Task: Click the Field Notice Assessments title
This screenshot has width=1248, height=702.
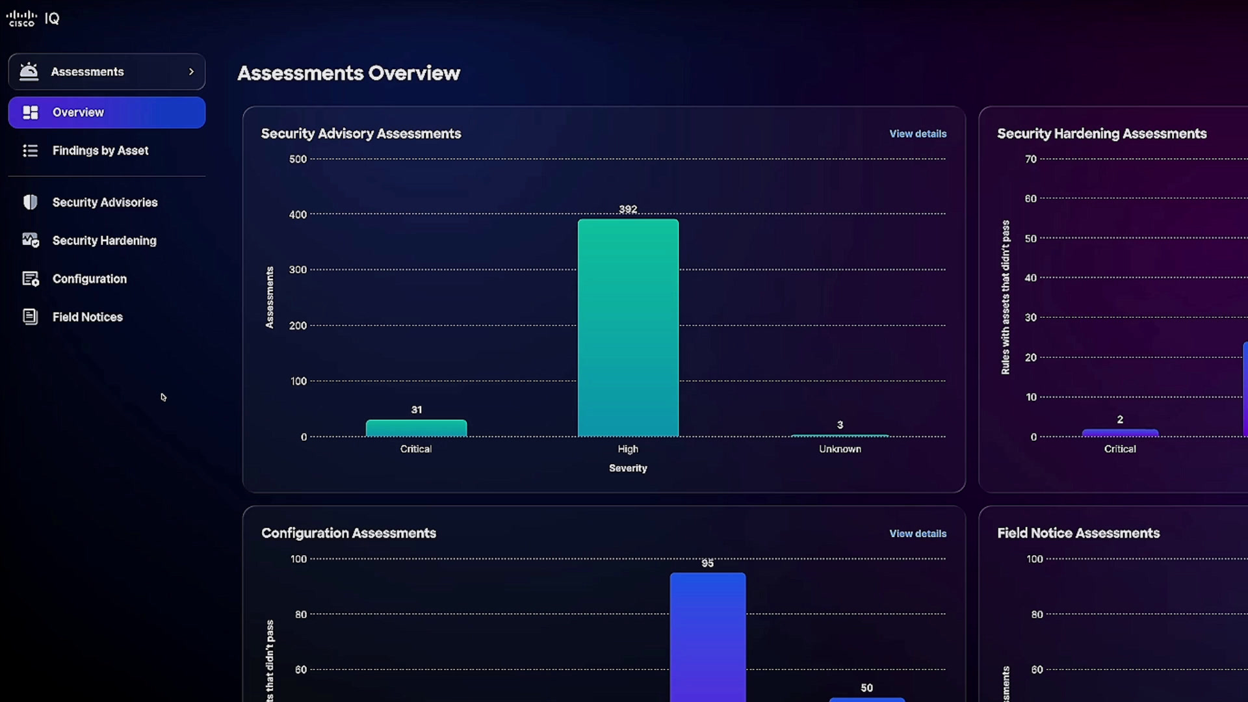Action: pos(1078,534)
